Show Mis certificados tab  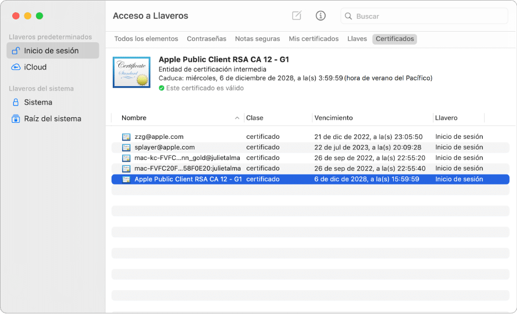[314, 39]
